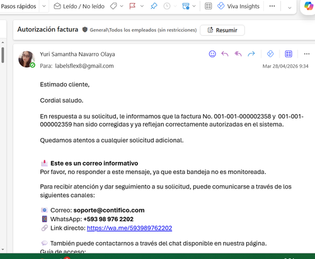Expand the ribbon collapse chevron

click(290, 8)
